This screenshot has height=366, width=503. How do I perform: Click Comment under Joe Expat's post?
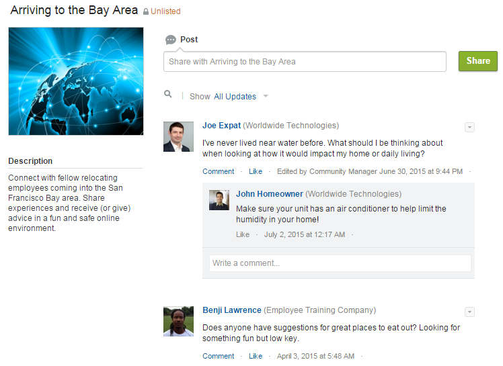[x=218, y=171]
